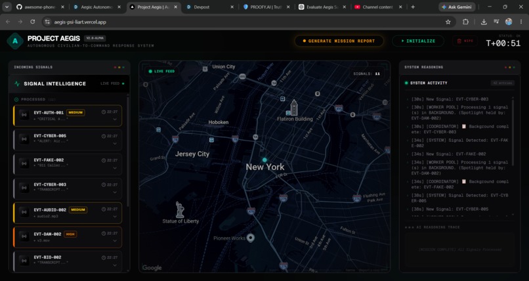Click the System Activity log scrollbar
Image resolution: width=529 pixels, height=281 pixels.
tap(513, 131)
